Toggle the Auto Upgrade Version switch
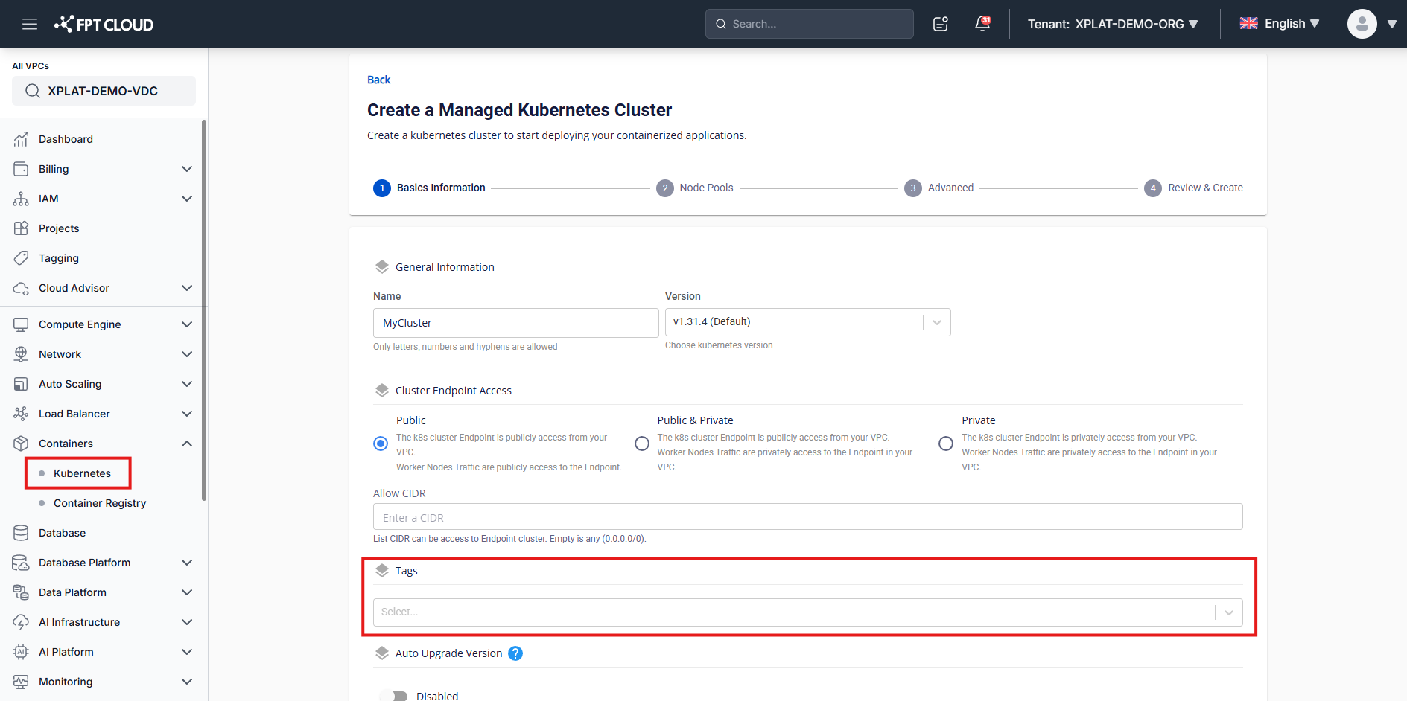1407x701 pixels. [x=393, y=696]
